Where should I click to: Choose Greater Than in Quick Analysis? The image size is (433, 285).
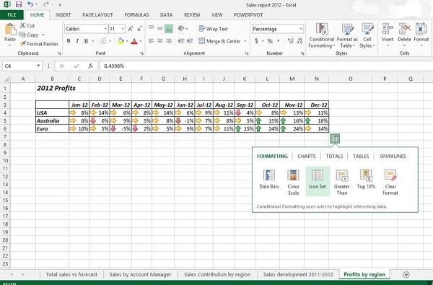pos(342,183)
